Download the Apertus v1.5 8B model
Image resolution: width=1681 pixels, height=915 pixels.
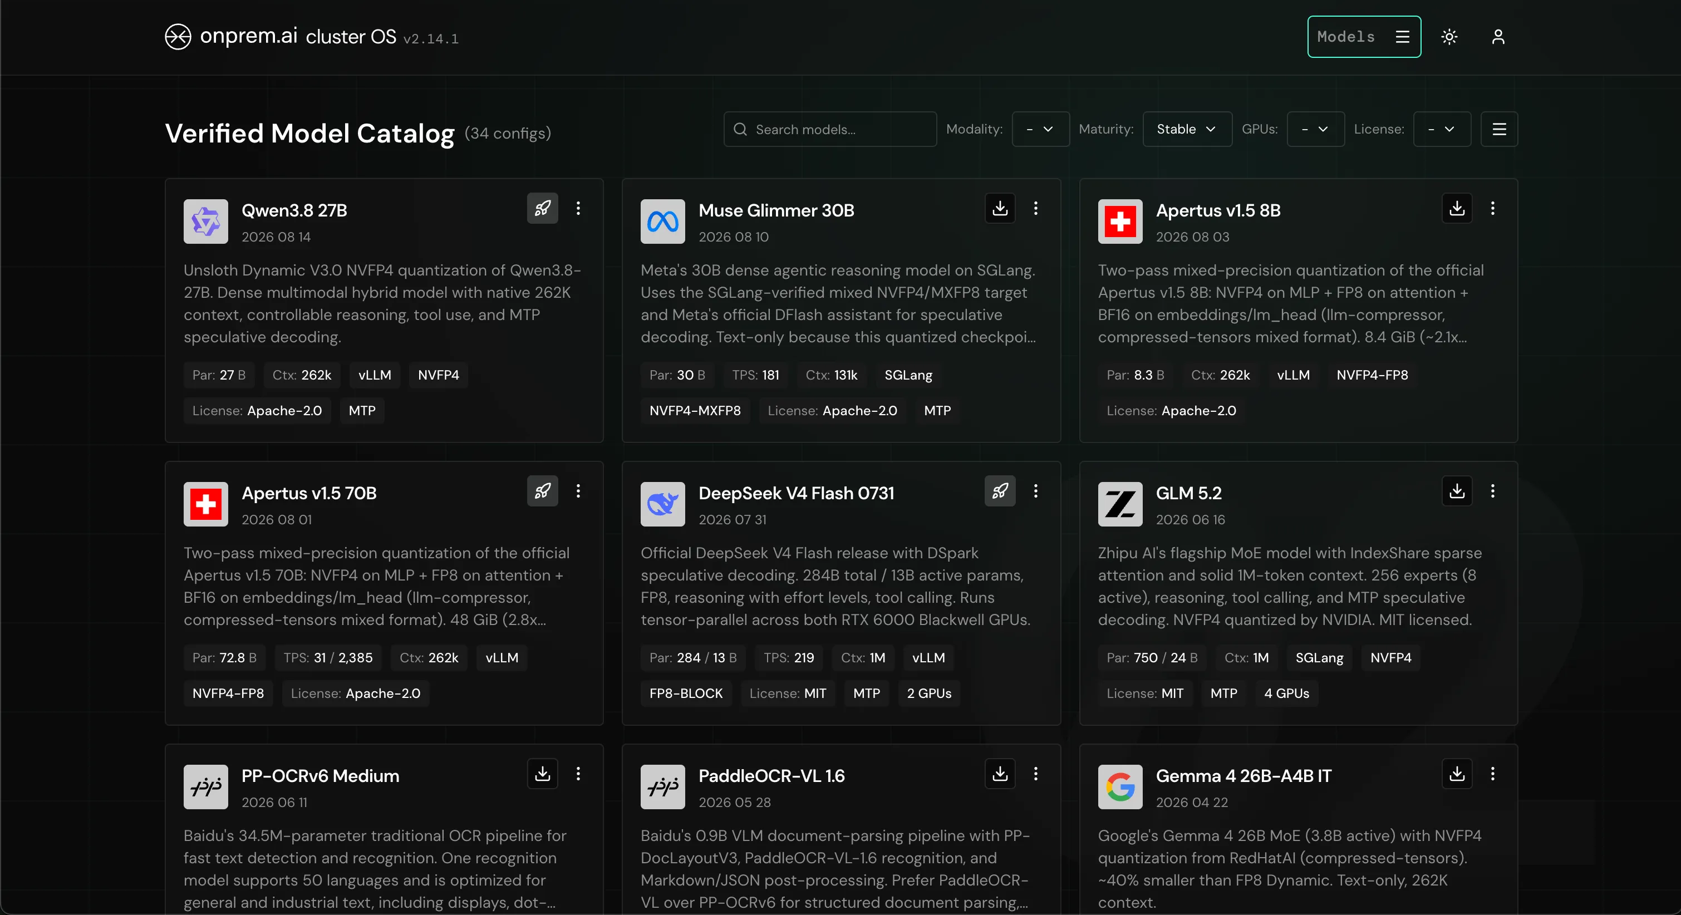1457,208
